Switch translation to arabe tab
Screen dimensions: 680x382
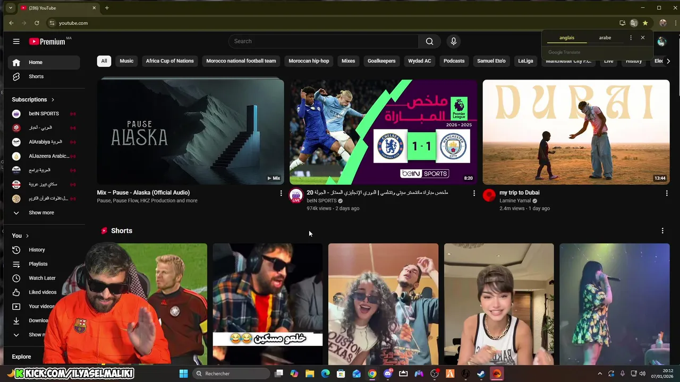[x=605, y=38]
